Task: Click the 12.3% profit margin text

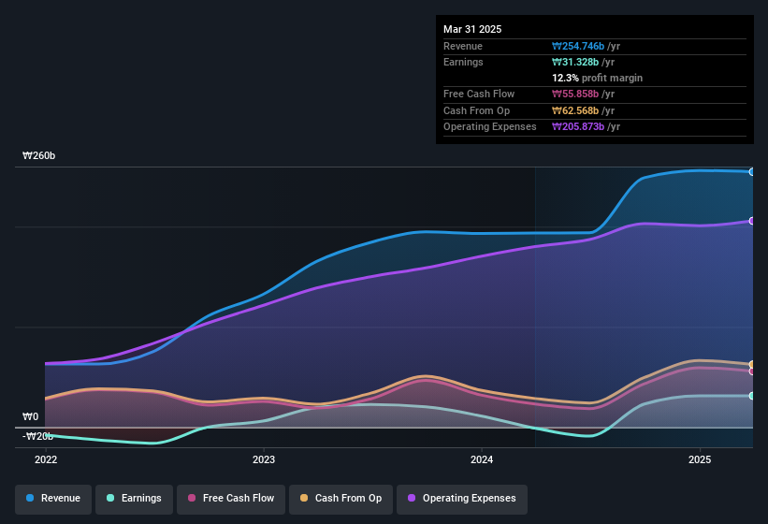Action: pyautogui.click(x=597, y=78)
